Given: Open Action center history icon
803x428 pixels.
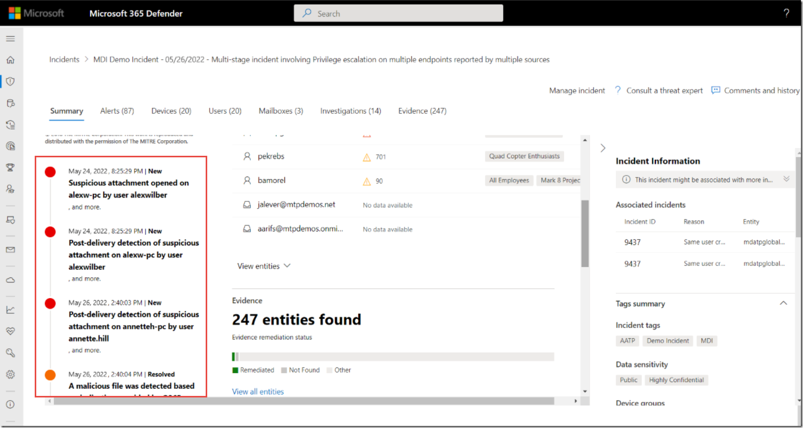Looking at the screenshot, I should 10,125.
